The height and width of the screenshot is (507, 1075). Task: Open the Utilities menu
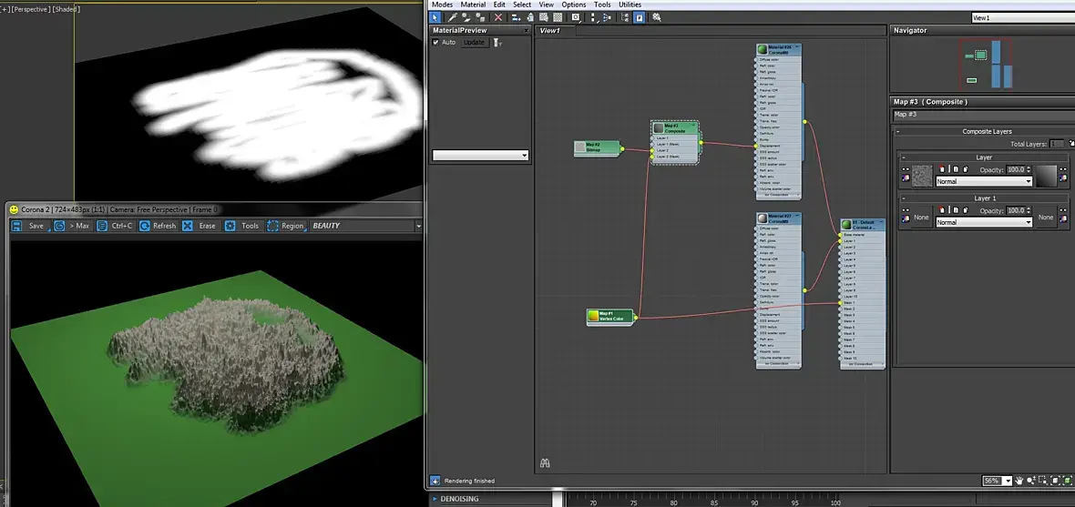pos(630,5)
